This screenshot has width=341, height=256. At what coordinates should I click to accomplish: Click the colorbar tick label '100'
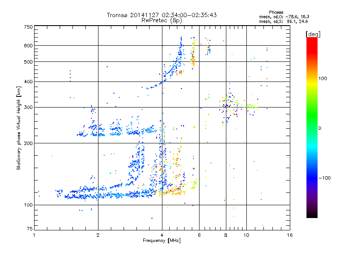(x=323, y=79)
